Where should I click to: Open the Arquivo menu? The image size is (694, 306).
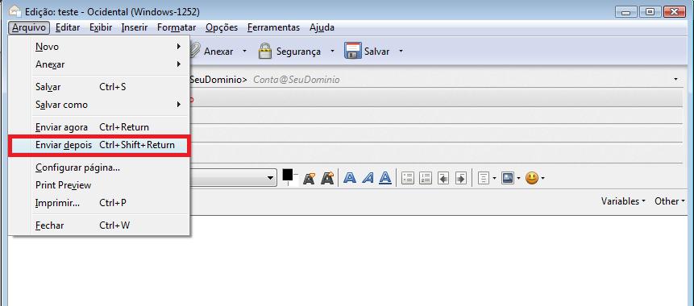pos(29,27)
